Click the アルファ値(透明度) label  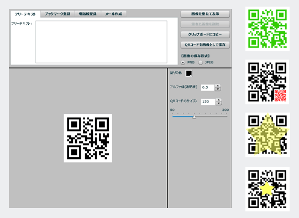(x=183, y=87)
